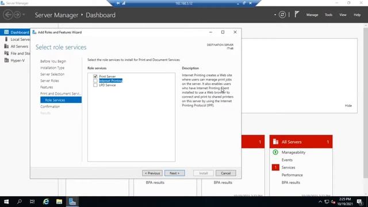Open Services in the All Servers tile

288,167
